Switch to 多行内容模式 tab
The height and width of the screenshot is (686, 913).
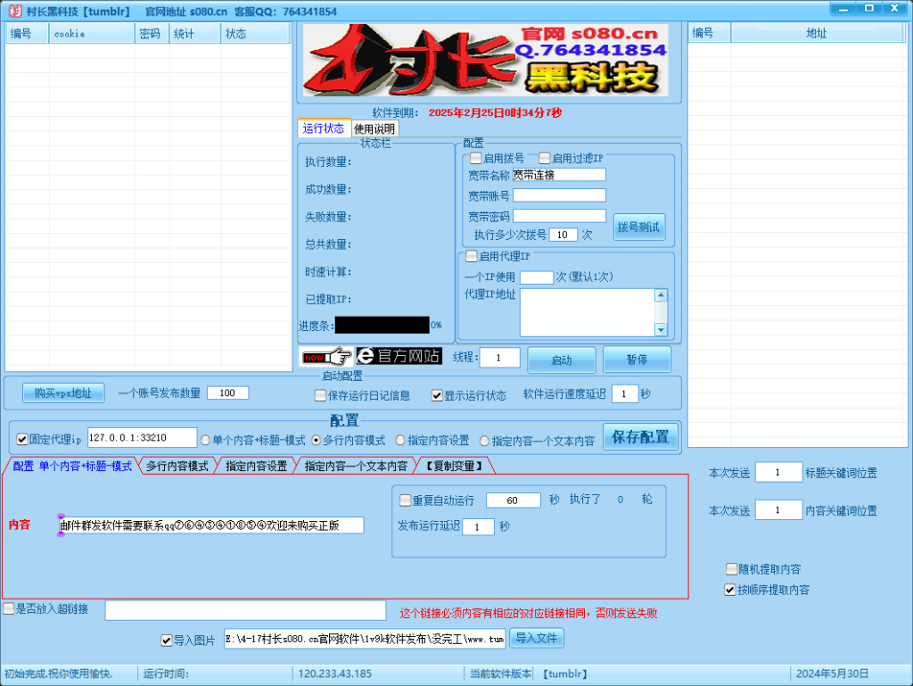[x=177, y=466]
